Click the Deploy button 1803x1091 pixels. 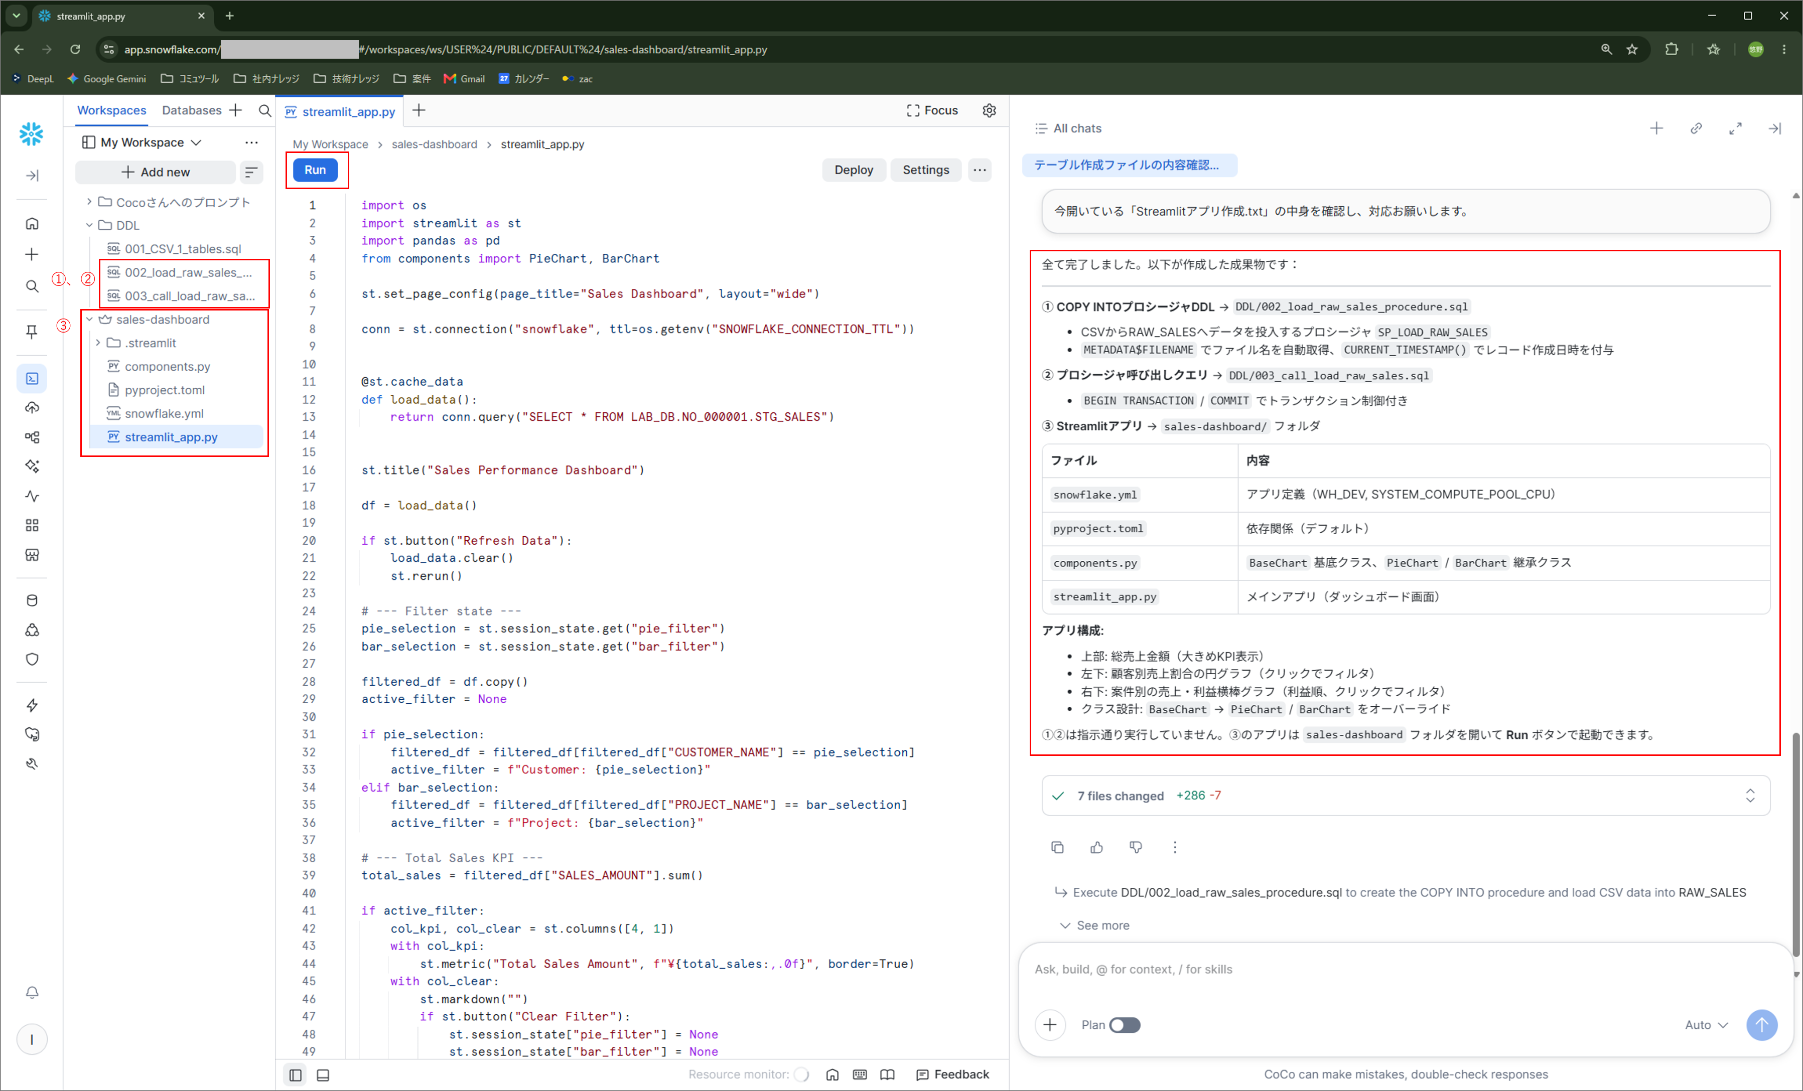(x=854, y=170)
